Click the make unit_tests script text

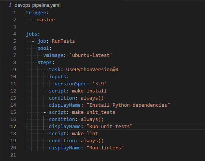point(94,112)
